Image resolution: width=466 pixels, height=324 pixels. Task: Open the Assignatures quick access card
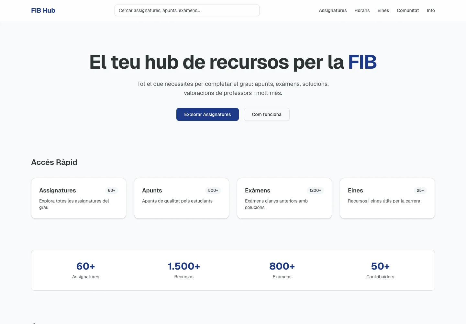(x=79, y=198)
